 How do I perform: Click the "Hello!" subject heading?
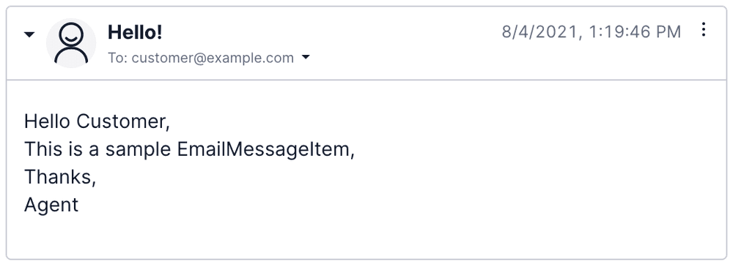[135, 32]
